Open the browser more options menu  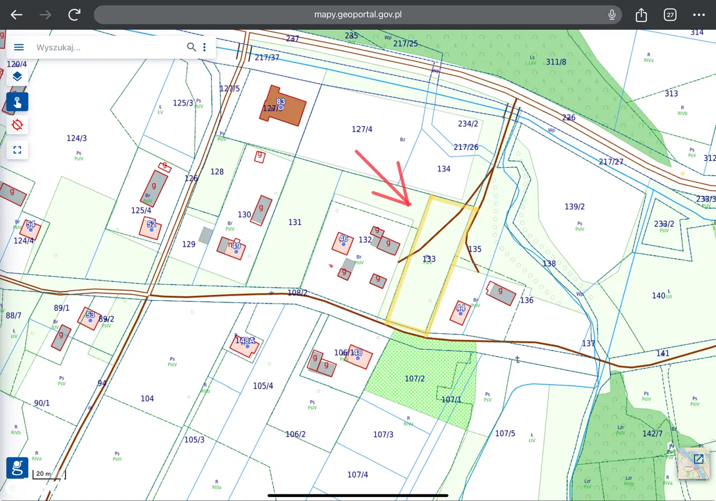(699, 15)
